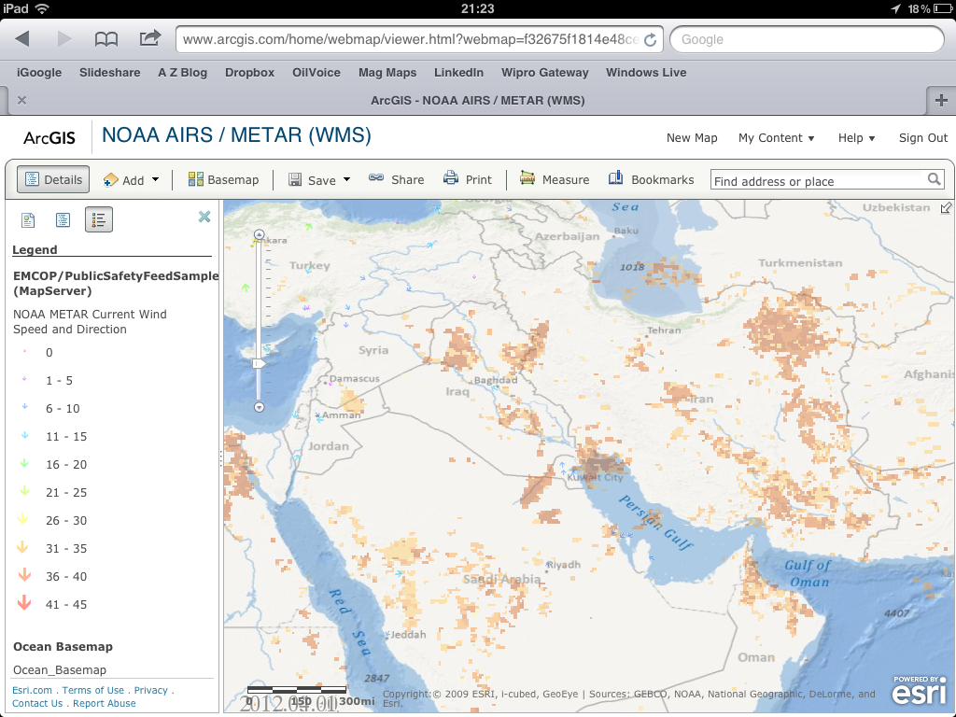Select the ArcGIS - NOAA AIRS / METAR tab

[x=477, y=101]
